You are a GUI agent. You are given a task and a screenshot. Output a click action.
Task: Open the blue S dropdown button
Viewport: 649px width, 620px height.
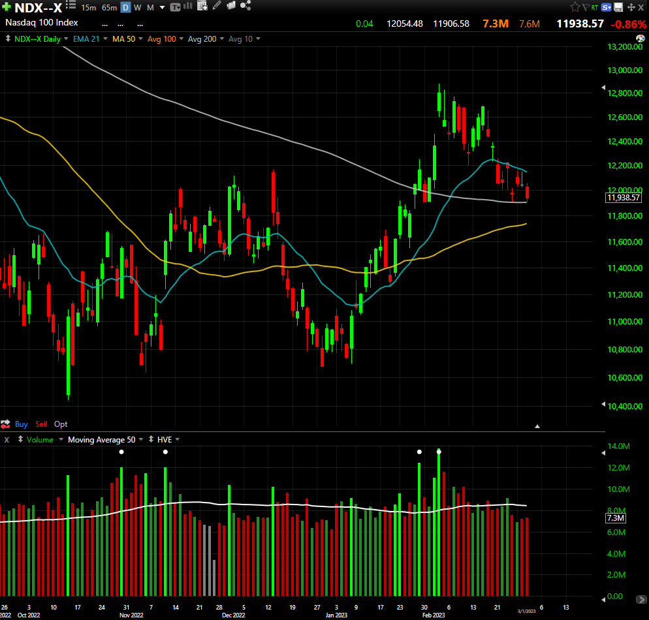point(607,7)
